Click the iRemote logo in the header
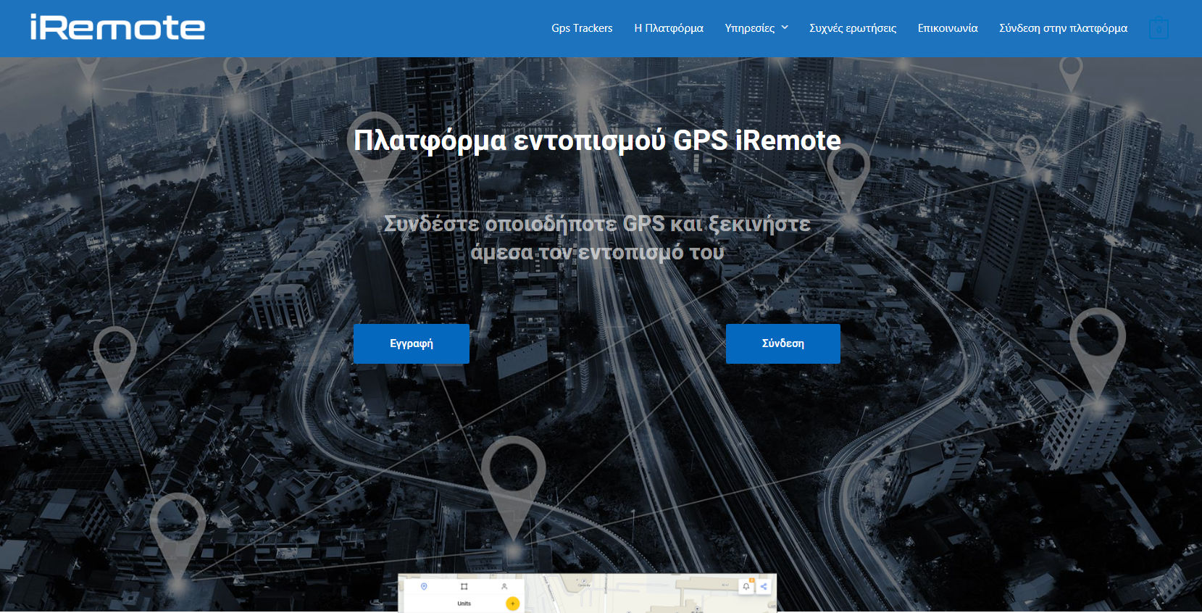 (117, 28)
